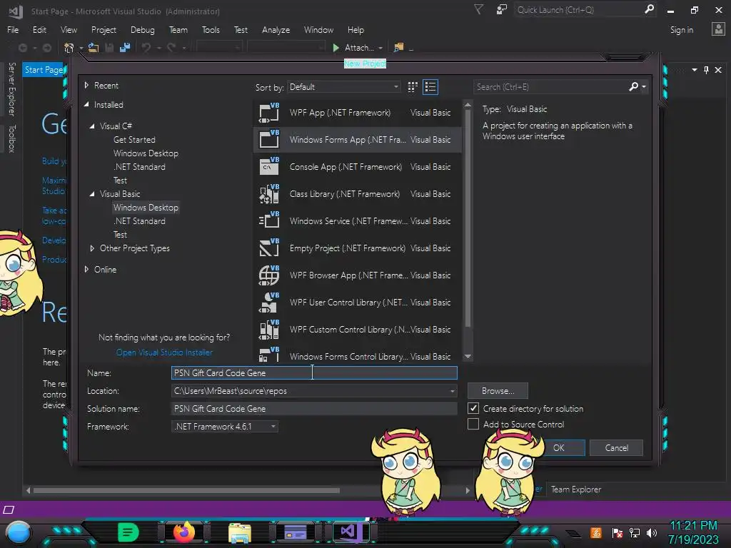Click the New Project toolbar icon
731x548 pixels.
pyautogui.click(x=69, y=48)
